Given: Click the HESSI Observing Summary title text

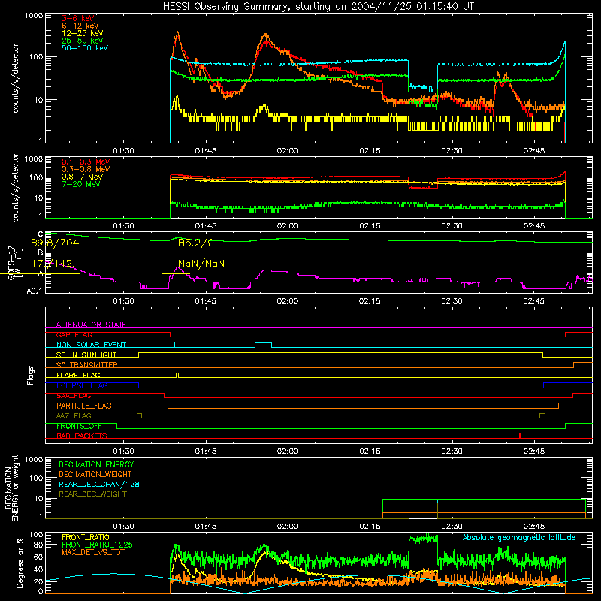Looking at the screenshot, I should coord(318,7).
